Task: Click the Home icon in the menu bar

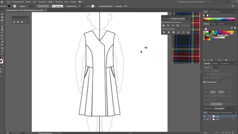Action: click(2, 2)
